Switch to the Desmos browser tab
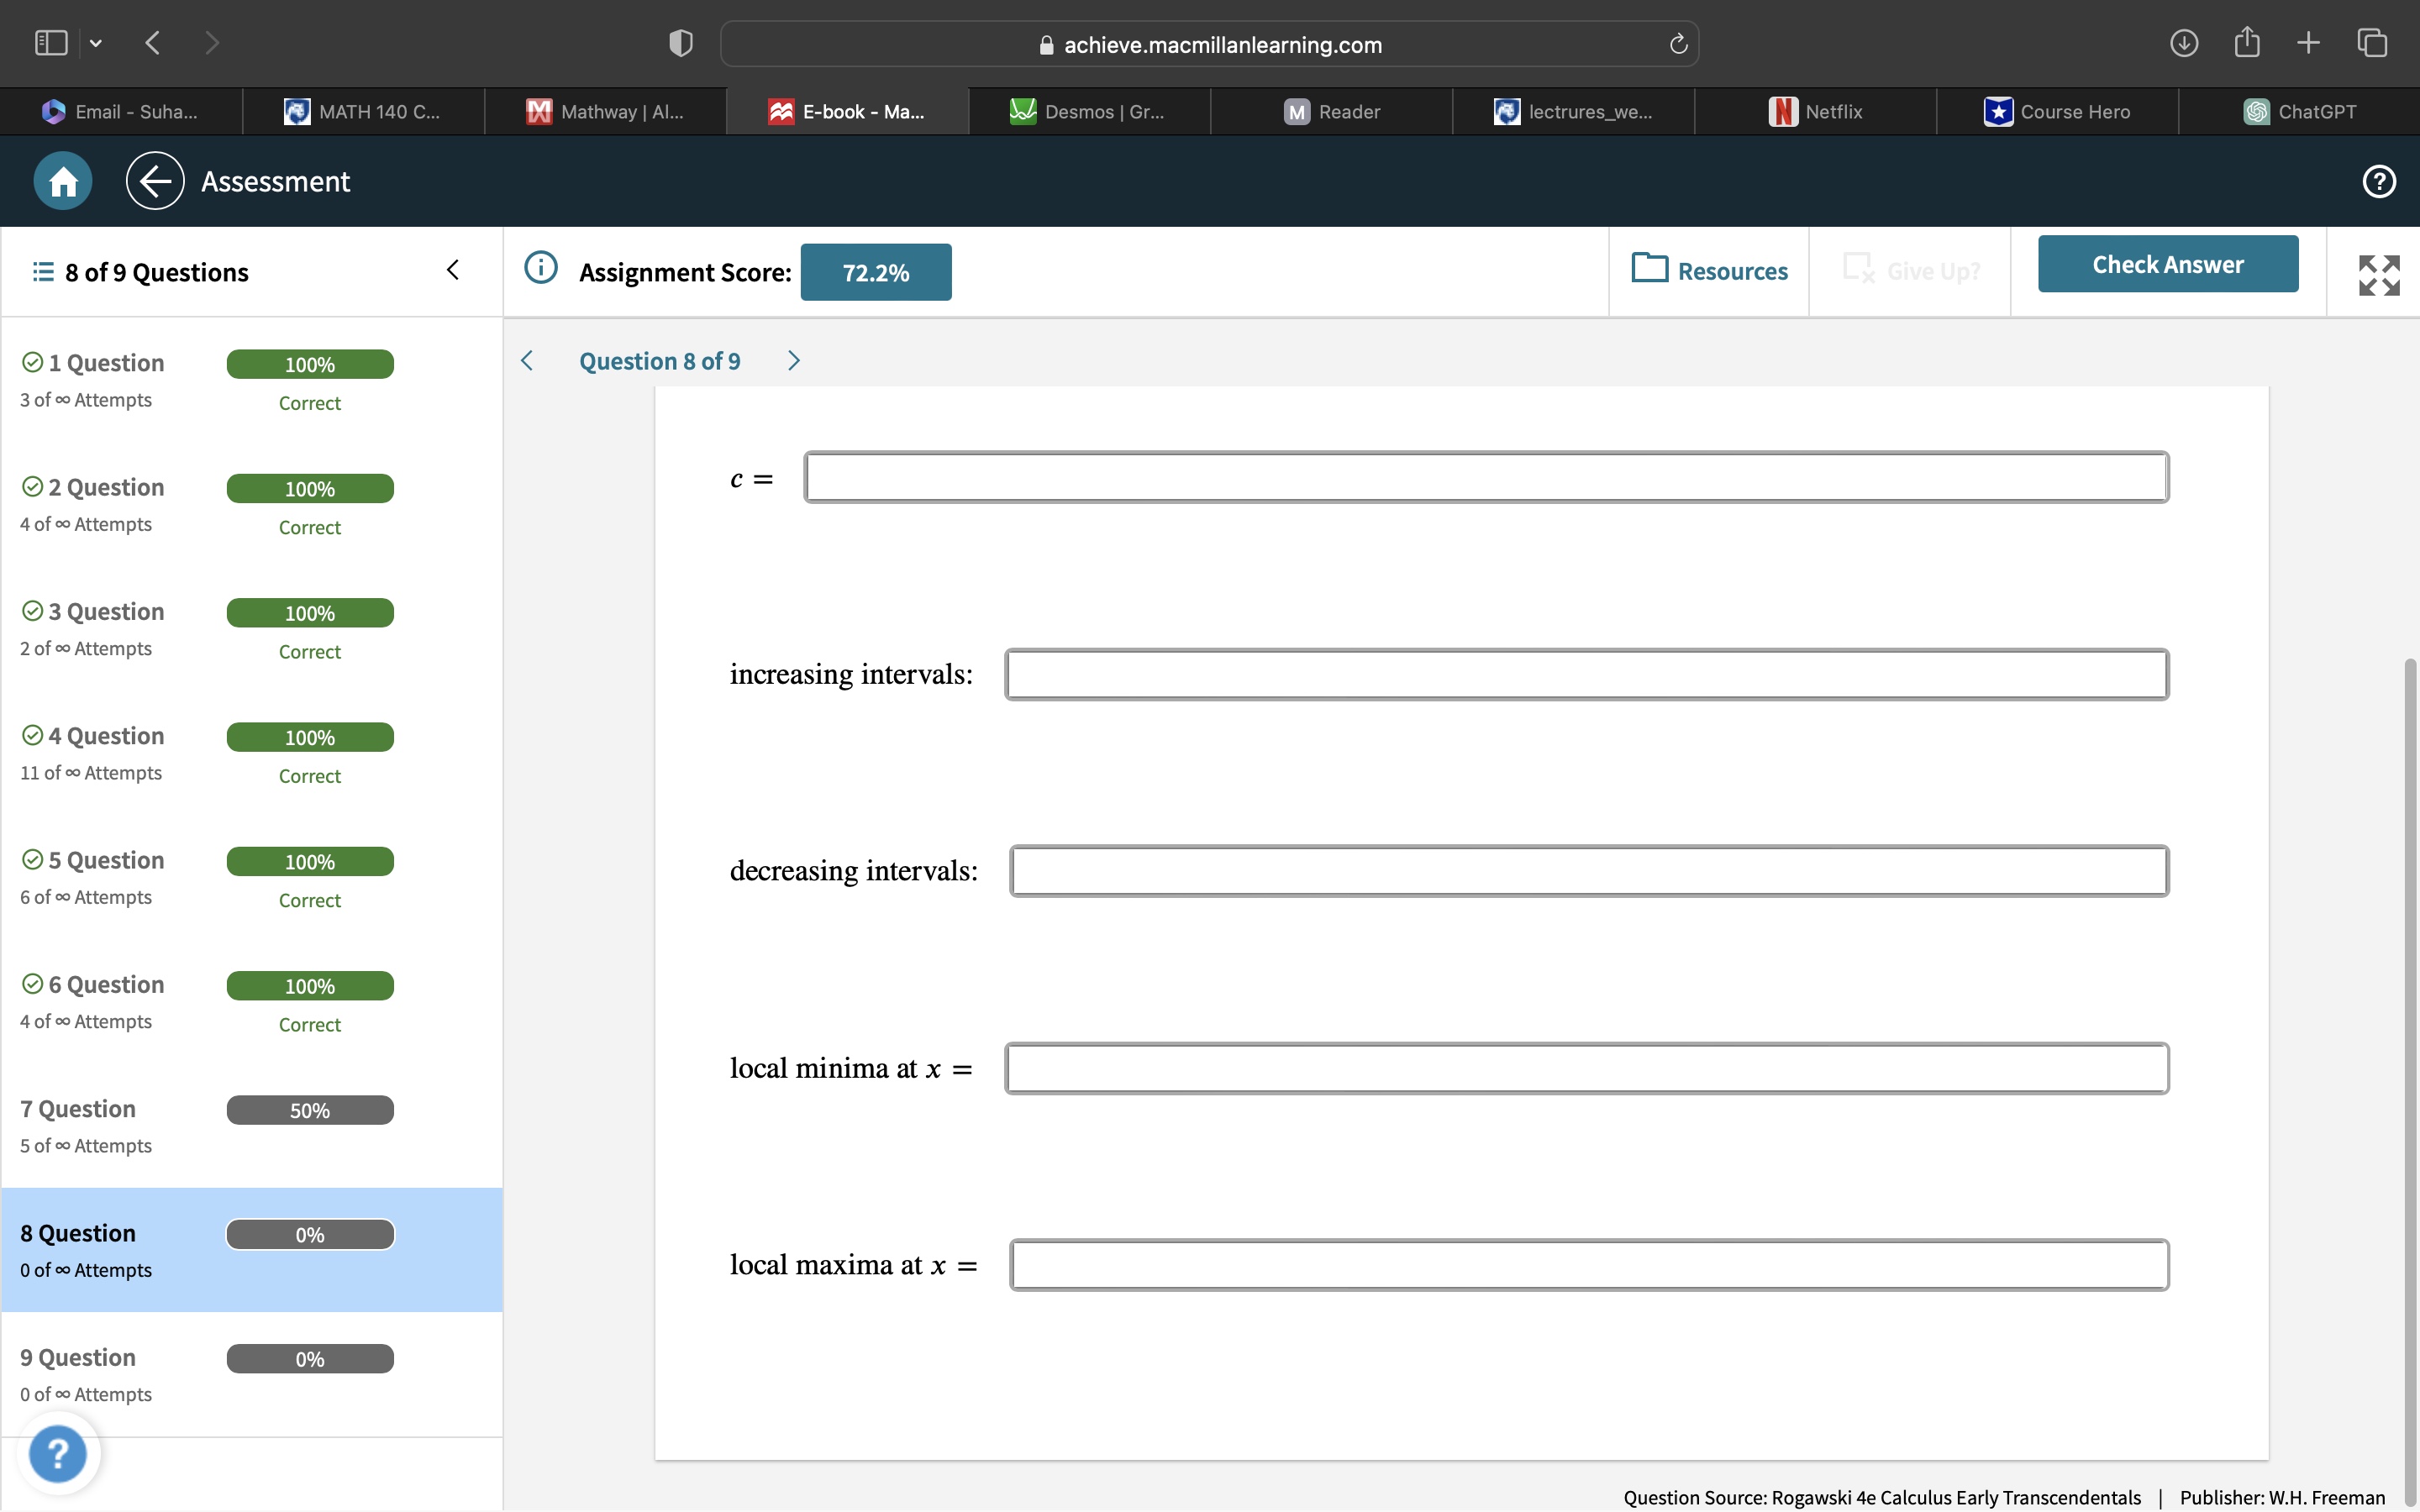Screen dimensions: 2420x1512 [1088, 112]
